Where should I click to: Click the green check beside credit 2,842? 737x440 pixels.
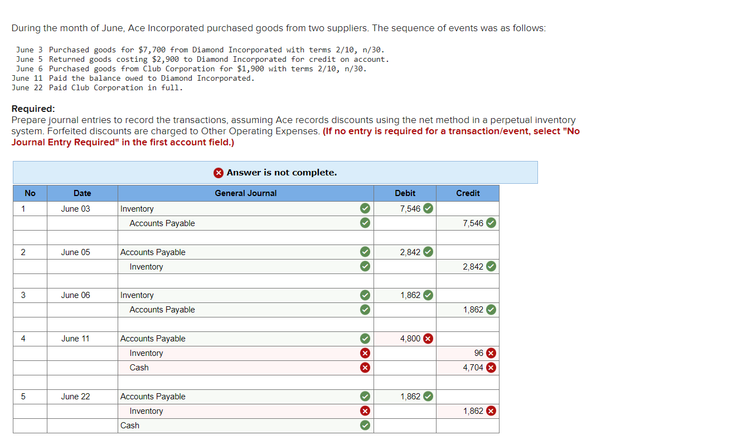click(x=491, y=266)
